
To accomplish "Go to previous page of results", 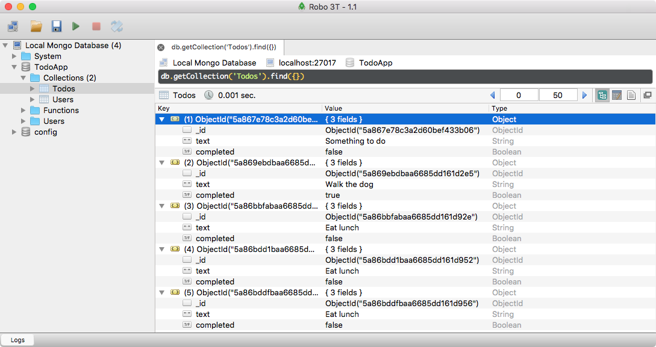I will 493,95.
